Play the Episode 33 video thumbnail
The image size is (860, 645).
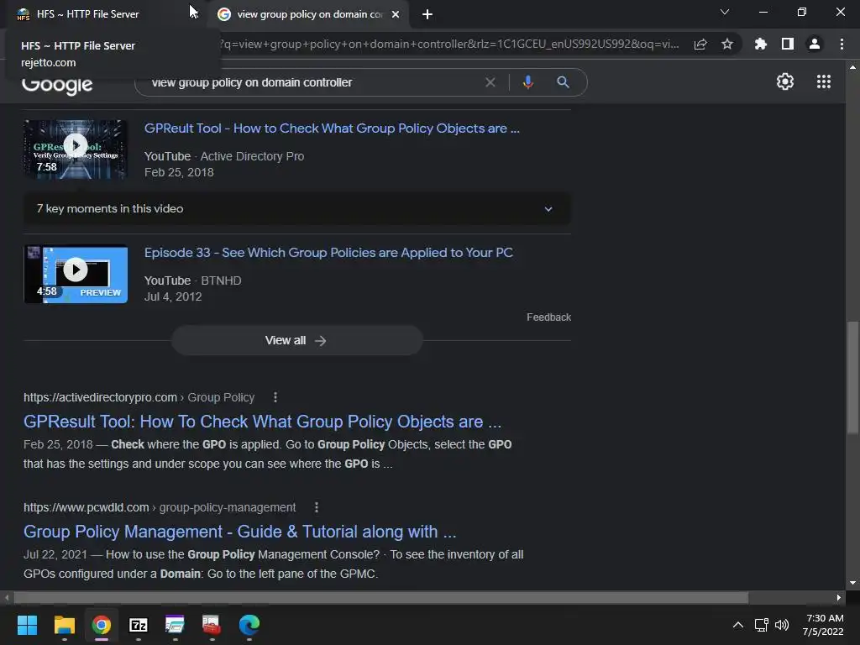click(76, 274)
